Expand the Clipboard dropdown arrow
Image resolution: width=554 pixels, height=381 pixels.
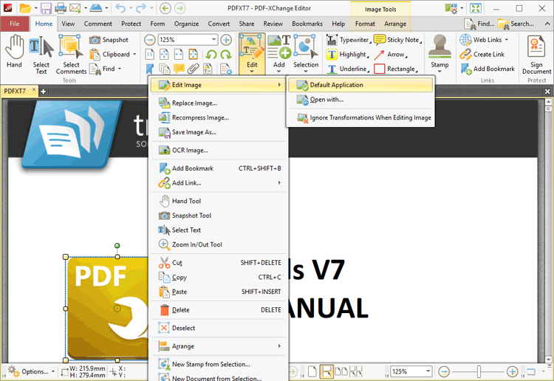(134, 55)
